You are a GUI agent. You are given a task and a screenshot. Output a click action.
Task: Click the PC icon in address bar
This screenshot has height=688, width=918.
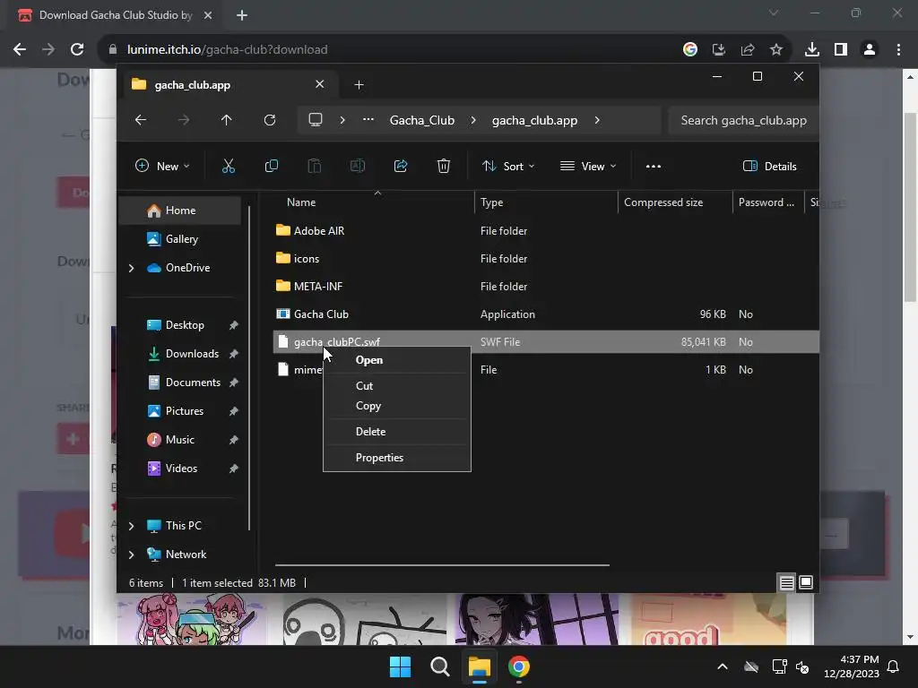point(316,120)
